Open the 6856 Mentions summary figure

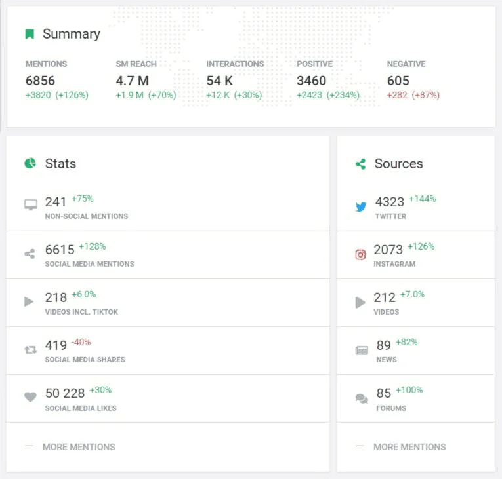pos(40,81)
